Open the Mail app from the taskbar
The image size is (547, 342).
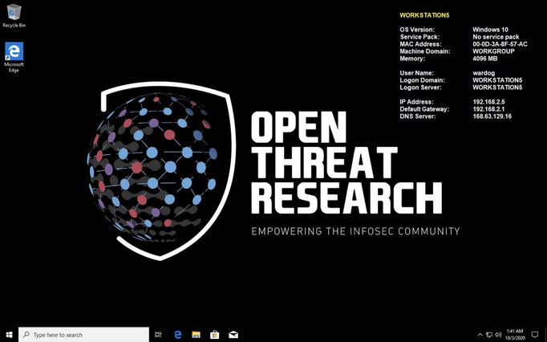233,335
